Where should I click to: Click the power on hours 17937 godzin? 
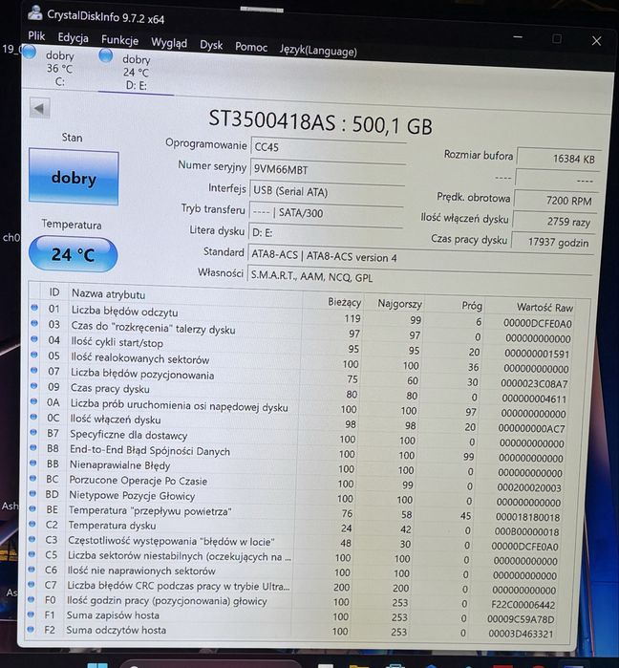[553, 242]
